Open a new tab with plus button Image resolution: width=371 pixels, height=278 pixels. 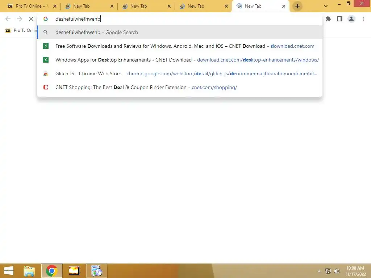click(x=297, y=6)
